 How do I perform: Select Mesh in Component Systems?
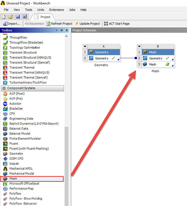(x=32, y=179)
